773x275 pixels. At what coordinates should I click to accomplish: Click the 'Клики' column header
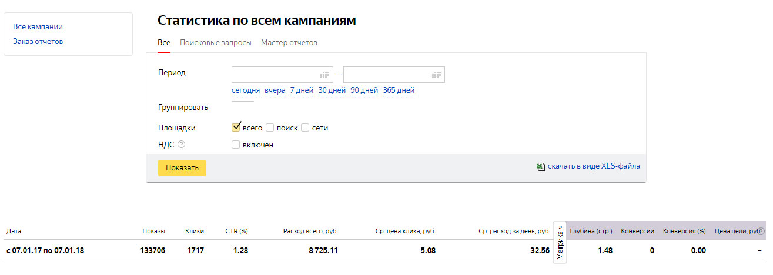pos(195,231)
